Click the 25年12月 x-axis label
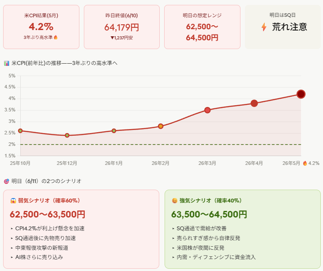The width and height of the screenshot is (323, 271). click(67, 163)
